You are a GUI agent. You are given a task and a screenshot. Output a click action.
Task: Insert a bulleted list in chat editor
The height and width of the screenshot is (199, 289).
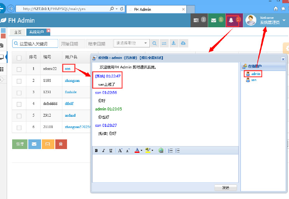[178, 151]
